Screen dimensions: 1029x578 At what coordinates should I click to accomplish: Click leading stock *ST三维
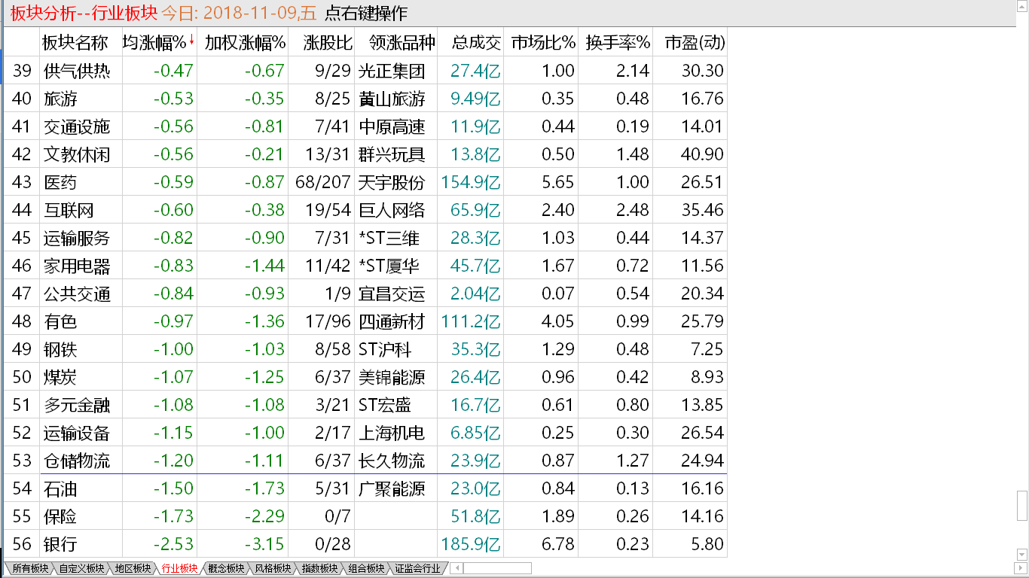tap(389, 238)
